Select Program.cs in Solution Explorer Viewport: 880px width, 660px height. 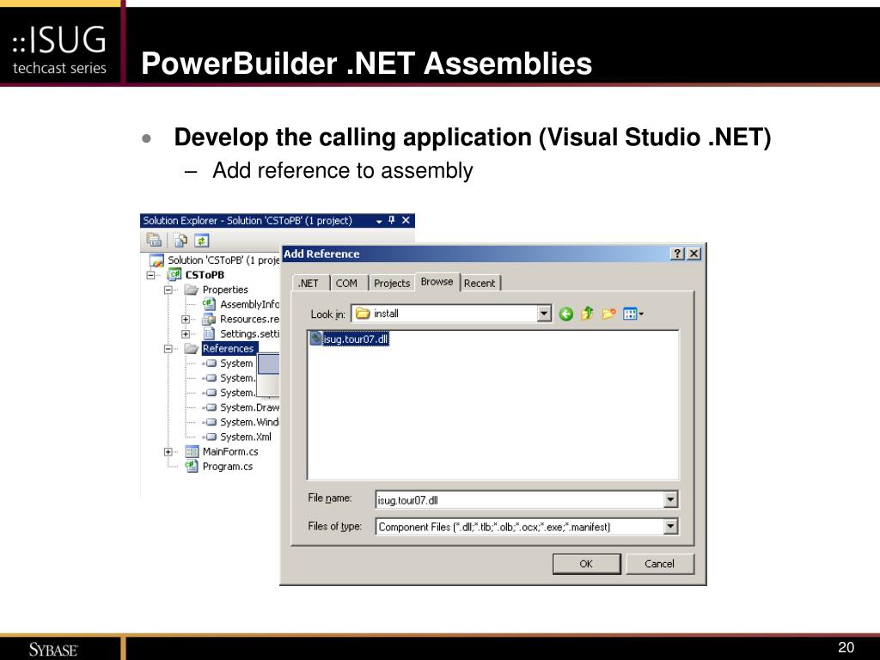(219, 467)
